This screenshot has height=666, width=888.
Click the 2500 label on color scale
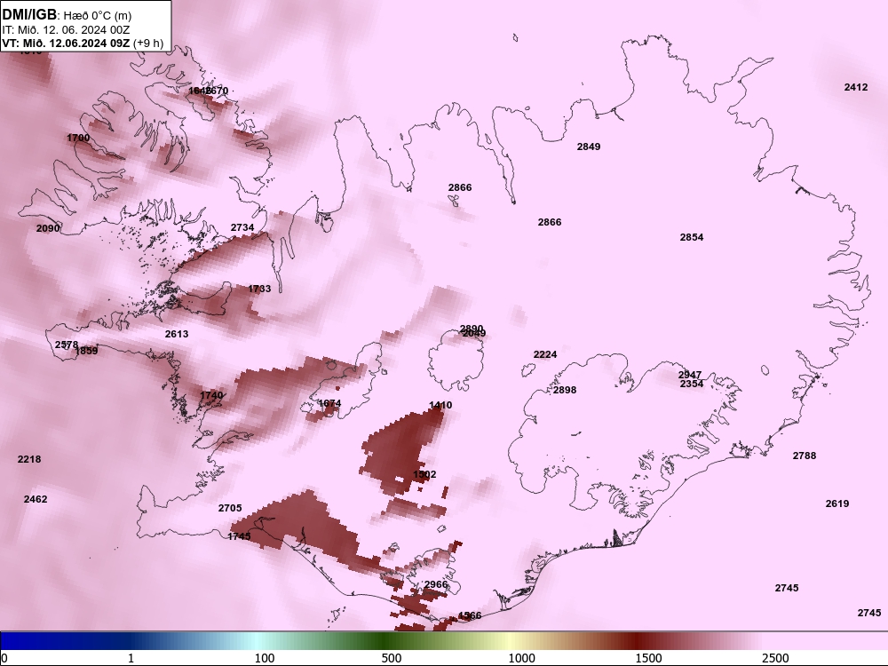pos(775,659)
